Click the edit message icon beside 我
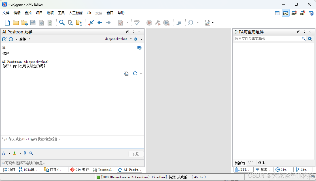The height and width of the screenshot is (181, 316). click(139, 48)
